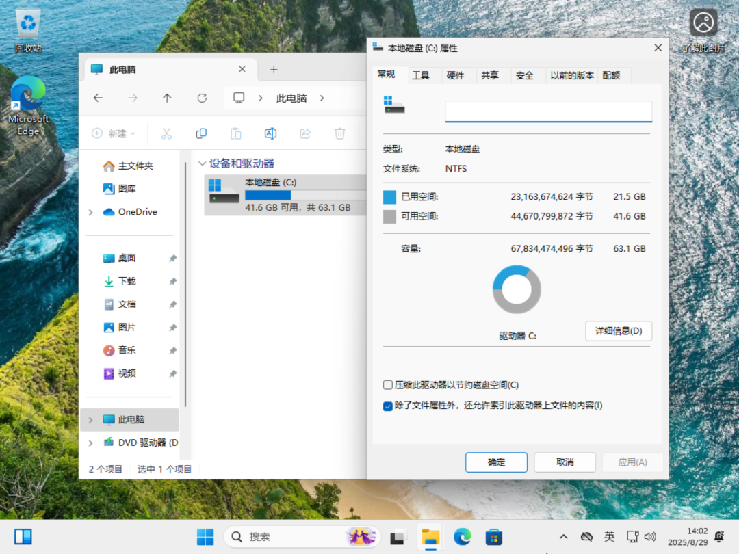Open the 新建 dropdown in Explorer
Image resolution: width=739 pixels, height=554 pixels.
114,134
